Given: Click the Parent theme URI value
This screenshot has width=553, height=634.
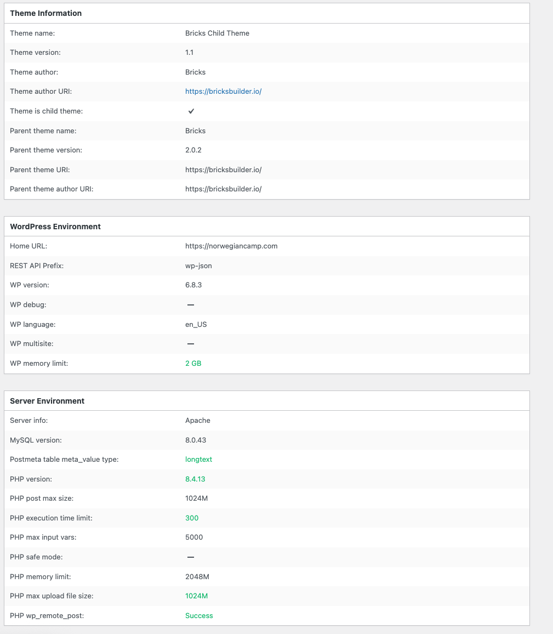Looking at the screenshot, I should (x=223, y=170).
